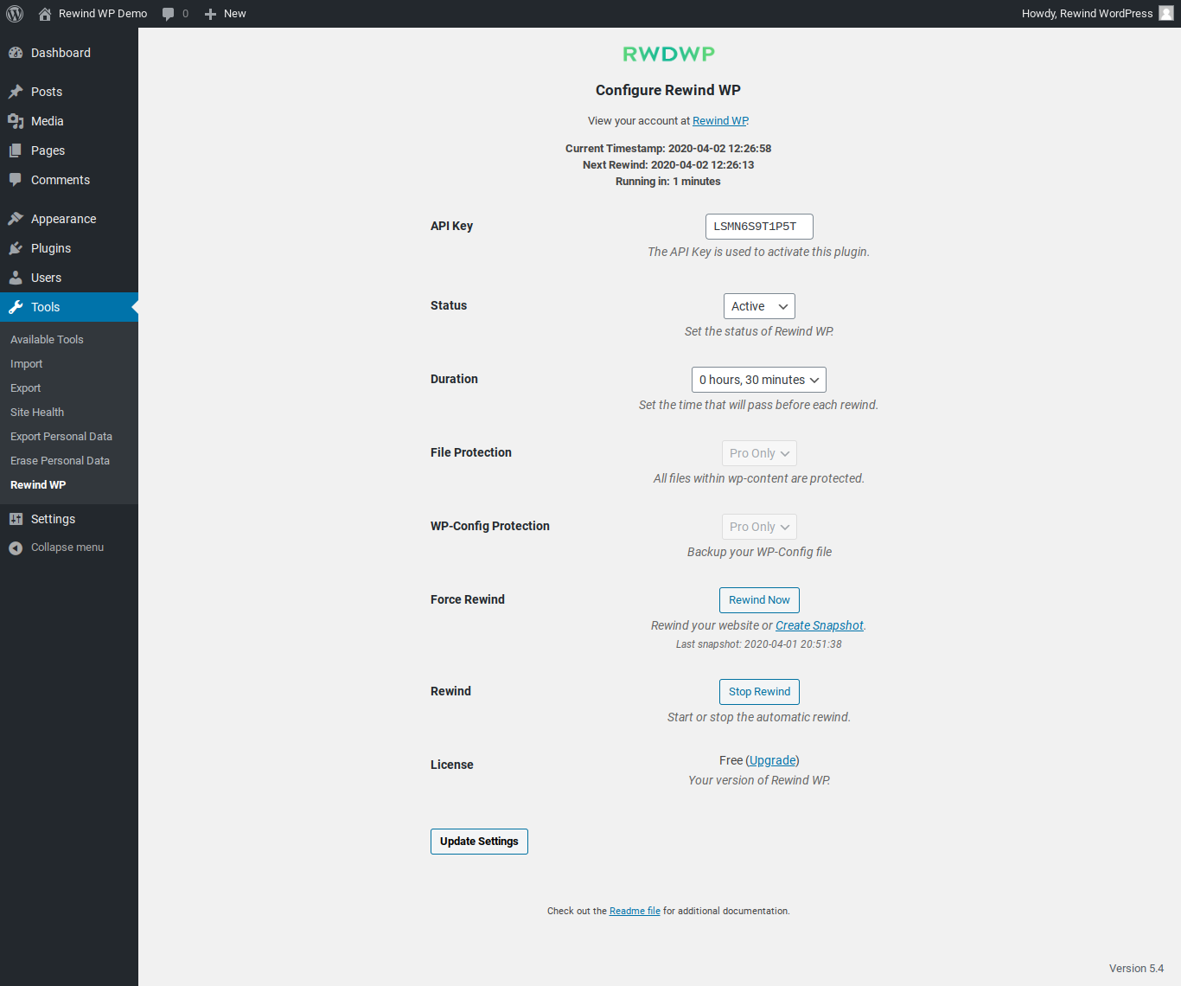The height and width of the screenshot is (986, 1181).
Task: Click the Posts pushpin icon
Action: point(16,92)
